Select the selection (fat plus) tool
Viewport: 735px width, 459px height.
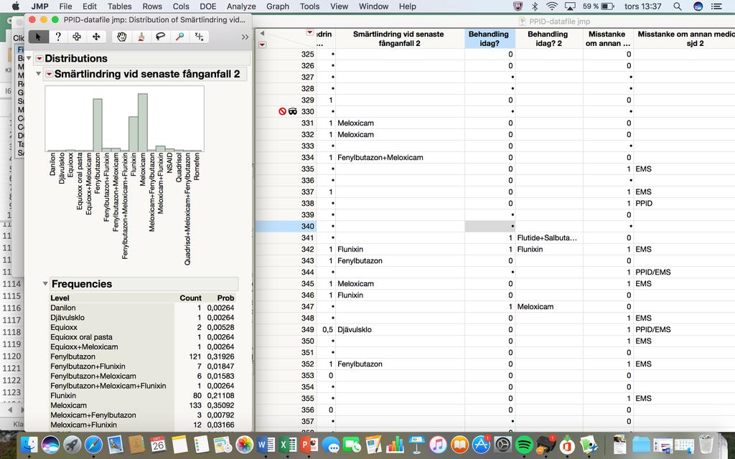[x=77, y=37]
